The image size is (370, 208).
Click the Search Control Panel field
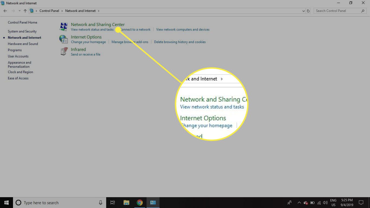(x=338, y=11)
